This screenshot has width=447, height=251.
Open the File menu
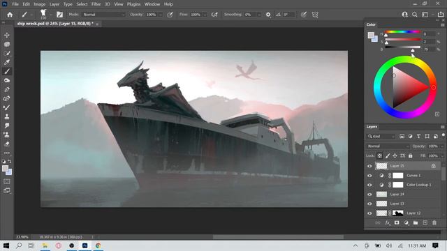(x=15, y=4)
